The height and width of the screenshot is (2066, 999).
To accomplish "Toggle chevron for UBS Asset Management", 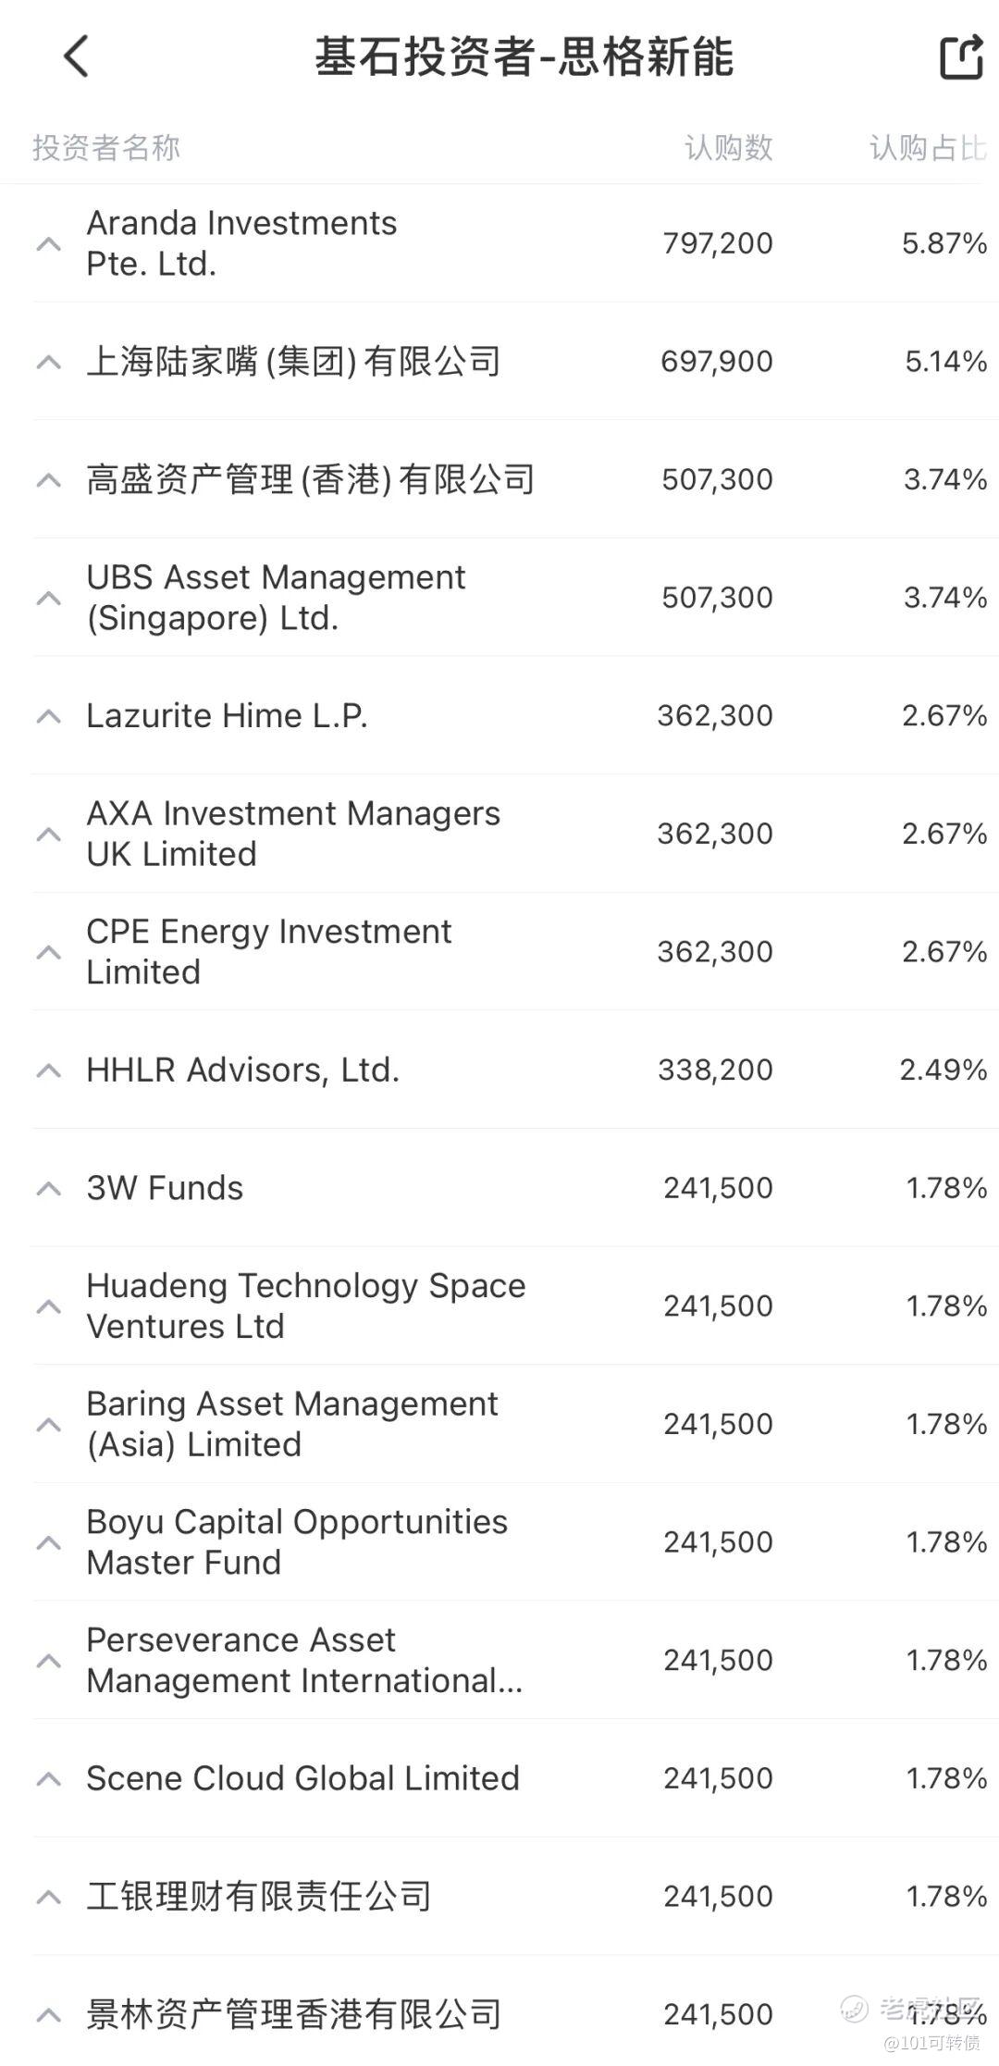I will pyautogui.click(x=48, y=598).
